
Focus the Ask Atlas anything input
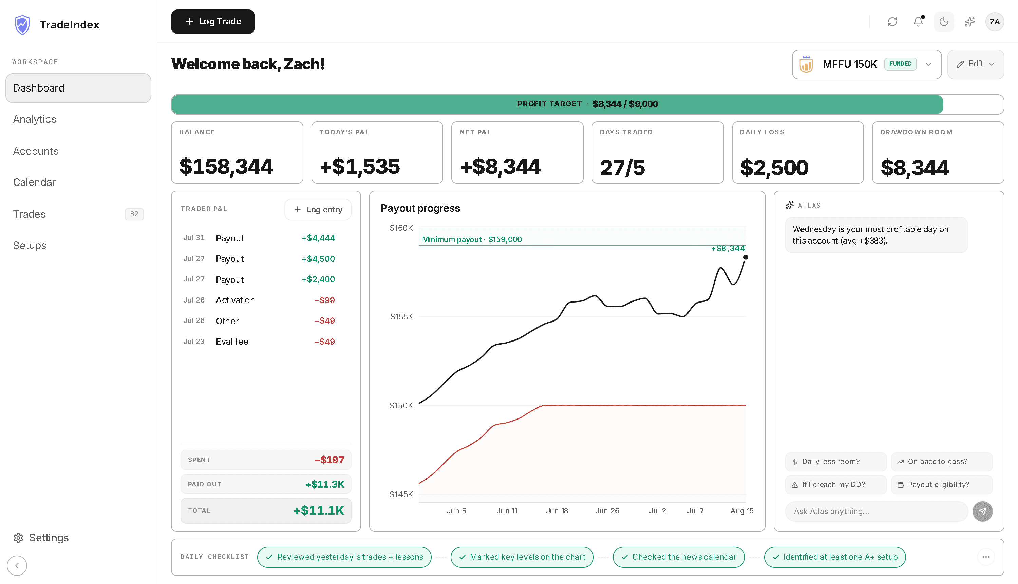(x=877, y=511)
